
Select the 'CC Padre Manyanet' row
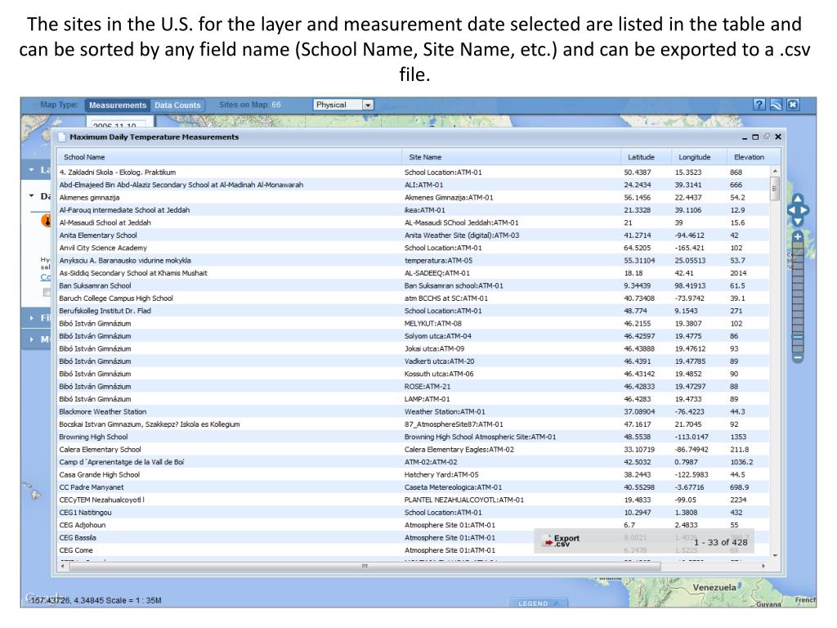pyautogui.click(x=413, y=487)
